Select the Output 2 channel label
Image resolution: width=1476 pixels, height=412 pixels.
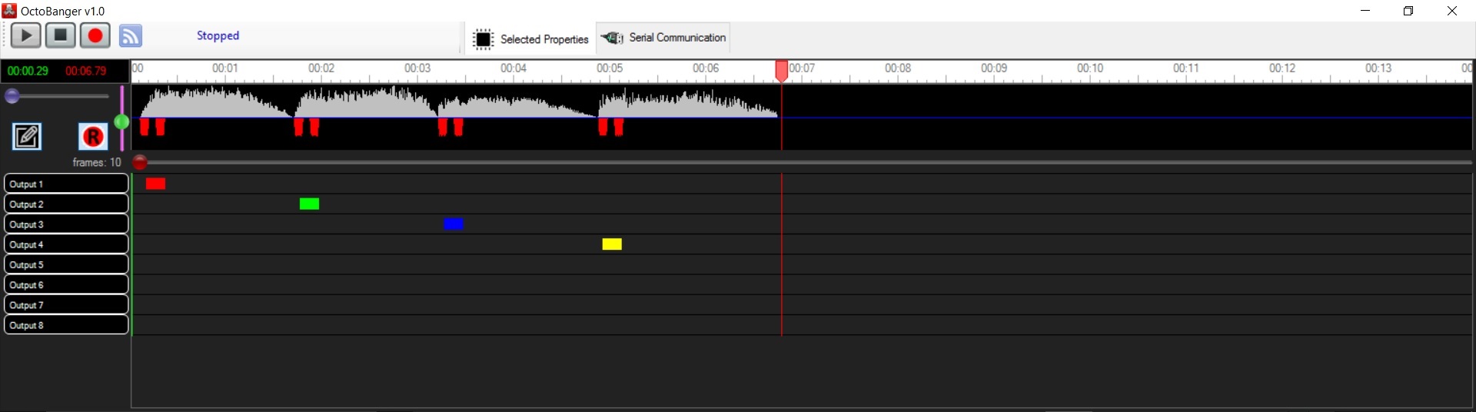coord(66,204)
